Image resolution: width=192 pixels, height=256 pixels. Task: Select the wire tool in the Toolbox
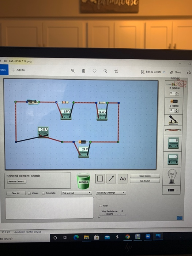[173, 130]
